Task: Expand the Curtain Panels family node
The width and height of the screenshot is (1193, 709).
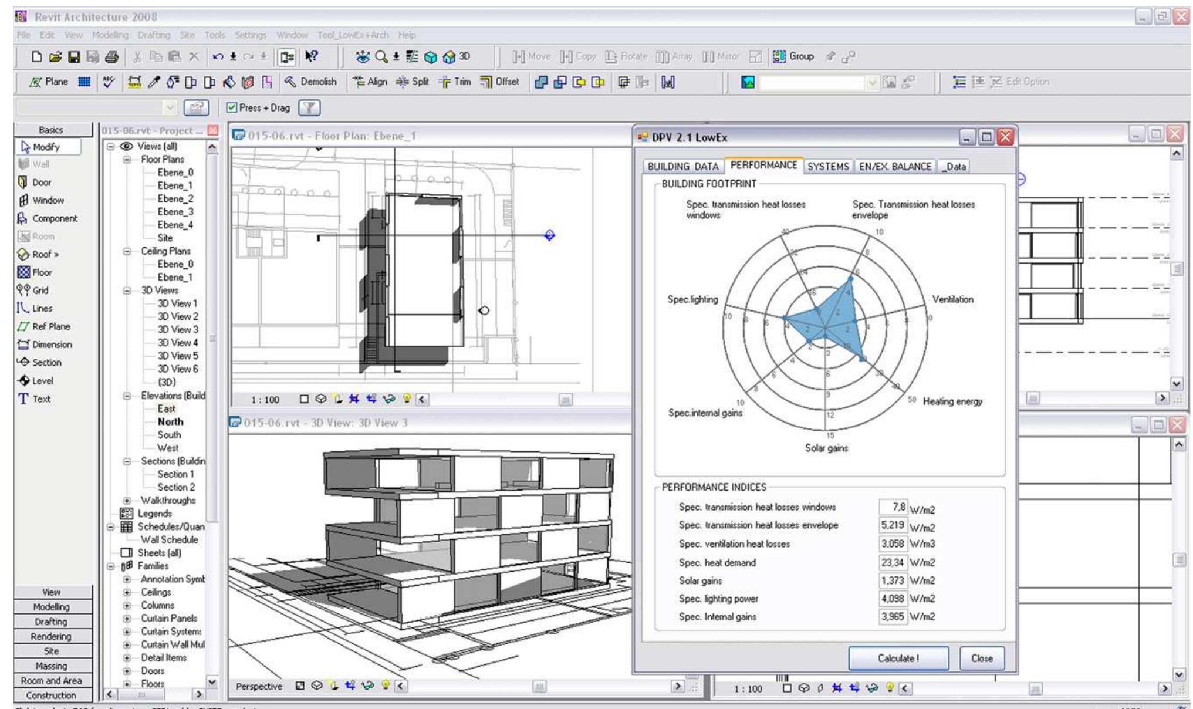Action: tap(127, 619)
